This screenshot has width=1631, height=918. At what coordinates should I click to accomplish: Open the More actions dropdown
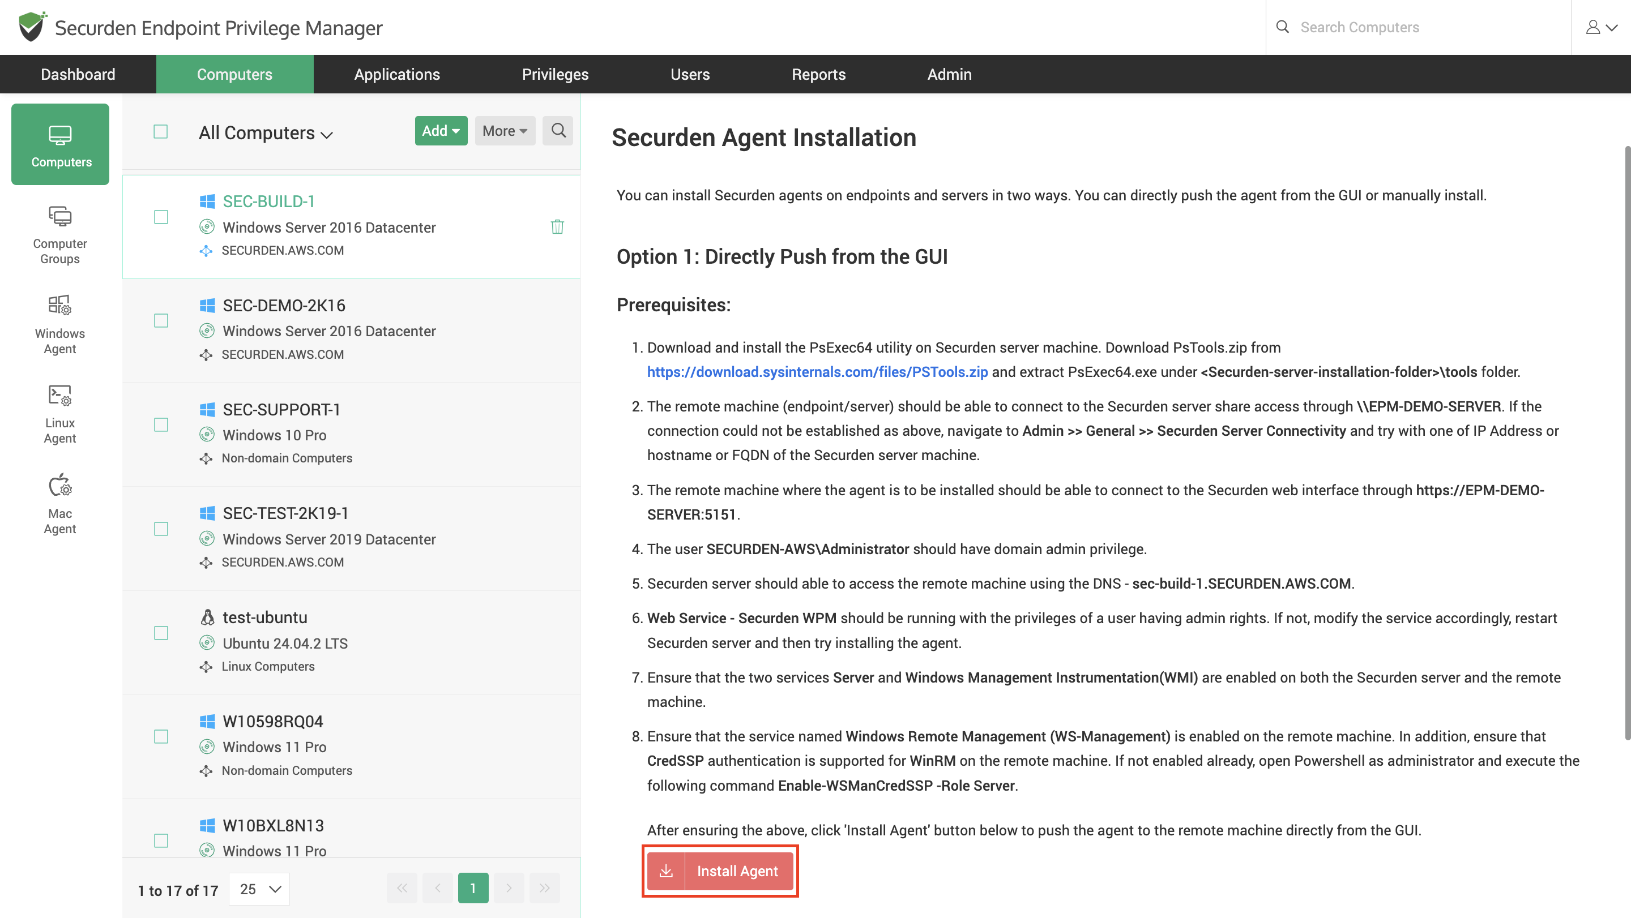505,130
